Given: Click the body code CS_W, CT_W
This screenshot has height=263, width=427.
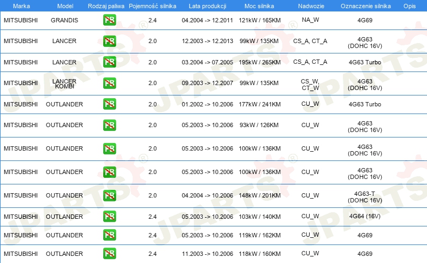Looking at the screenshot, I should click(310, 85).
